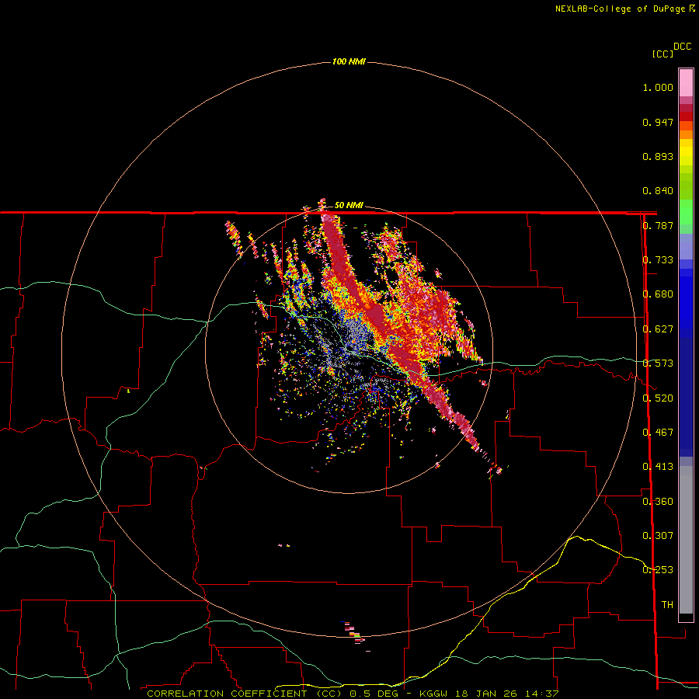
Task: Click the gray low-CC color band in the legend
Action: [x=686, y=540]
